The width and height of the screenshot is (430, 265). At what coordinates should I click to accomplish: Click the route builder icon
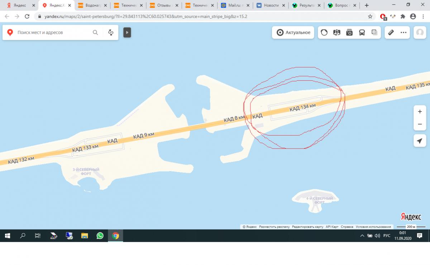111,33
